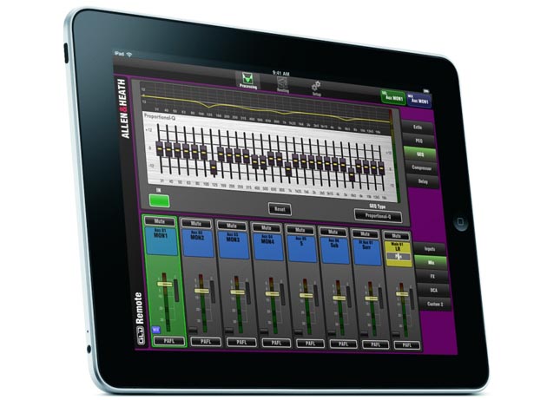The image size is (547, 400).
Task: Select the MON4 channel name block
Action: [x=268, y=247]
